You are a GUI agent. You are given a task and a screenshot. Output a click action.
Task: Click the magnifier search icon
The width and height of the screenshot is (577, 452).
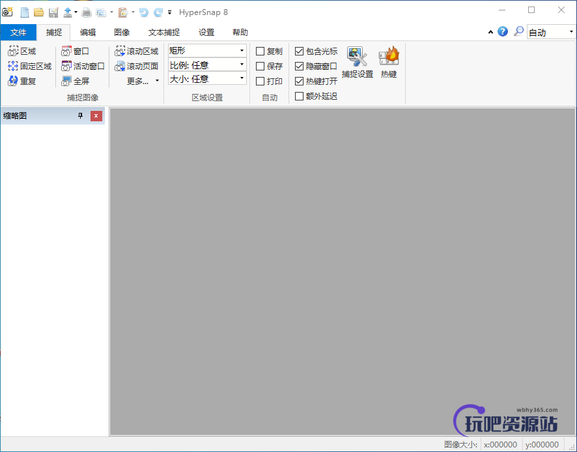point(518,32)
